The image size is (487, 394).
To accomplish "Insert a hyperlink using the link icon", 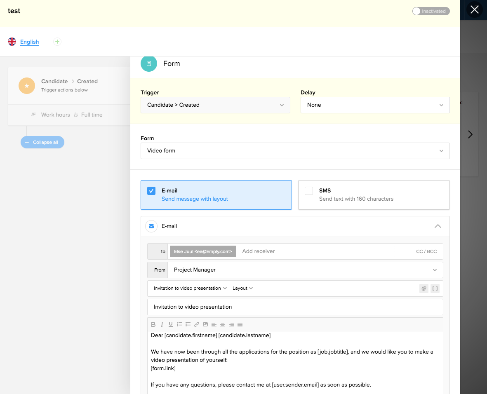I will click(x=197, y=324).
